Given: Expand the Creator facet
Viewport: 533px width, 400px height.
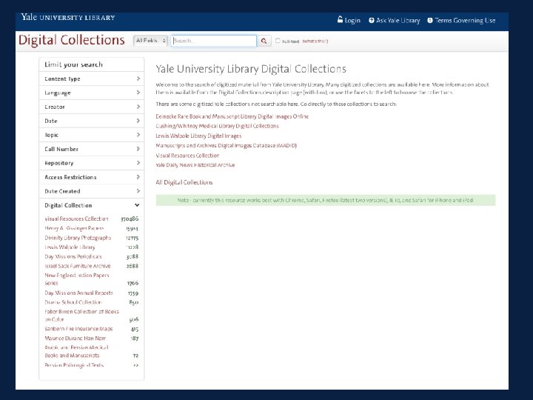Looking at the screenshot, I should point(92,107).
